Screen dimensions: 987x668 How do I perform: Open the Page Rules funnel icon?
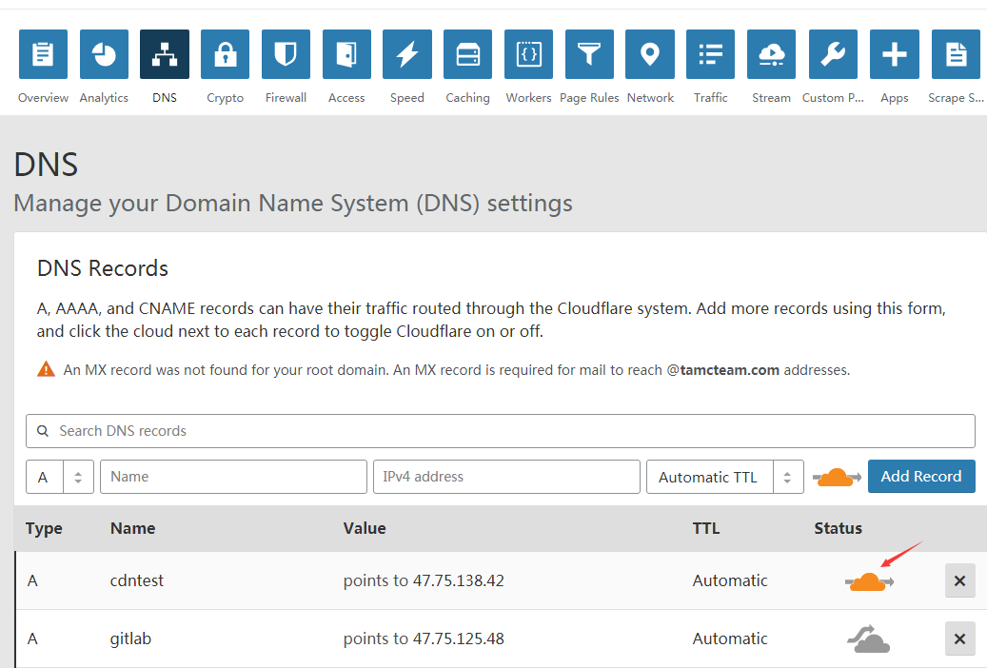tap(589, 54)
